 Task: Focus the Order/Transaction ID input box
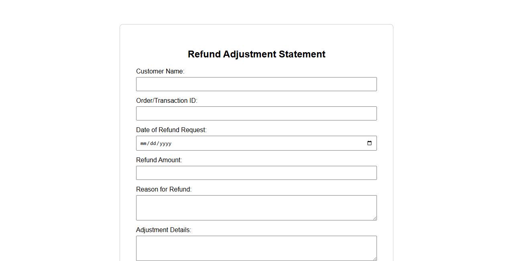pyautogui.click(x=256, y=114)
